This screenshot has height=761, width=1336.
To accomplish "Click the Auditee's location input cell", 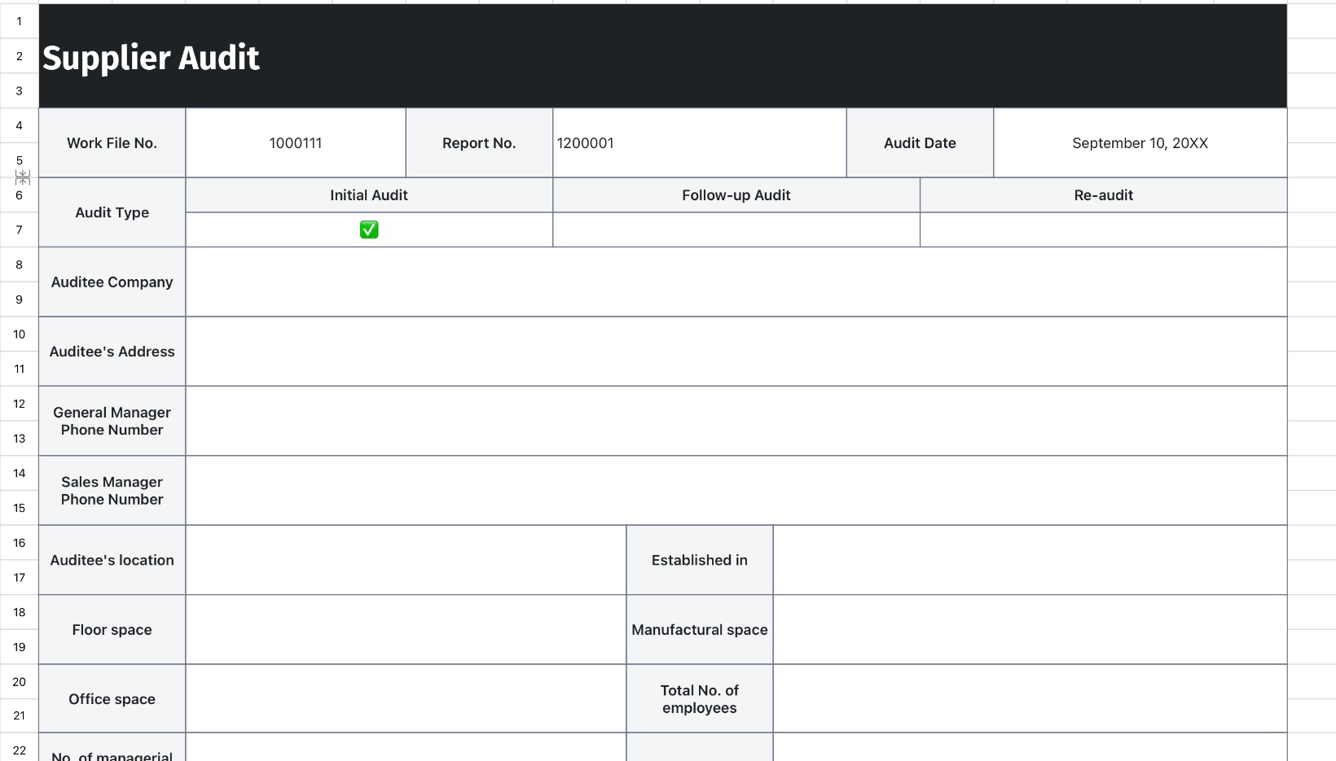I will [x=406, y=560].
